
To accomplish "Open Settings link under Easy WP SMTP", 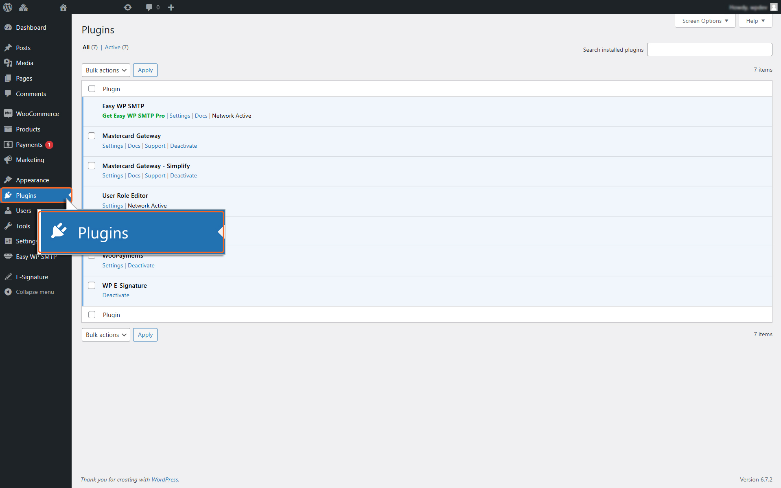I will (x=180, y=116).
